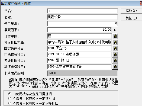
Task: Click the 累计折旧科目: label
Action: [x=15, y=61]
